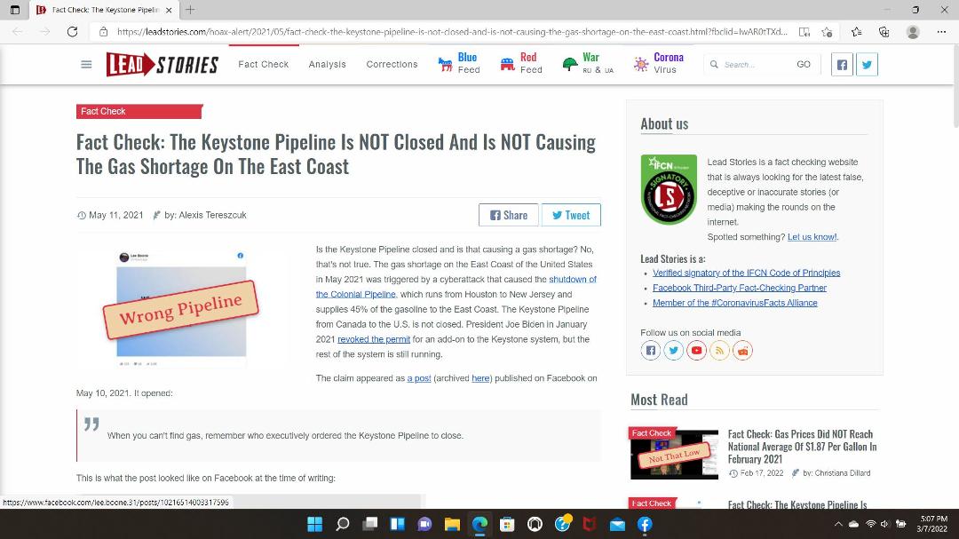This screenshot has width=959, height=539.
Task: Open the Mail app from taskbar
Action: pos(617,524)
